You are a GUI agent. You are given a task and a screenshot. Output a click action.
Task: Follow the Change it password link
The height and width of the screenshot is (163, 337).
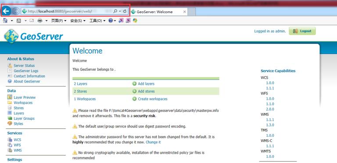153,142
